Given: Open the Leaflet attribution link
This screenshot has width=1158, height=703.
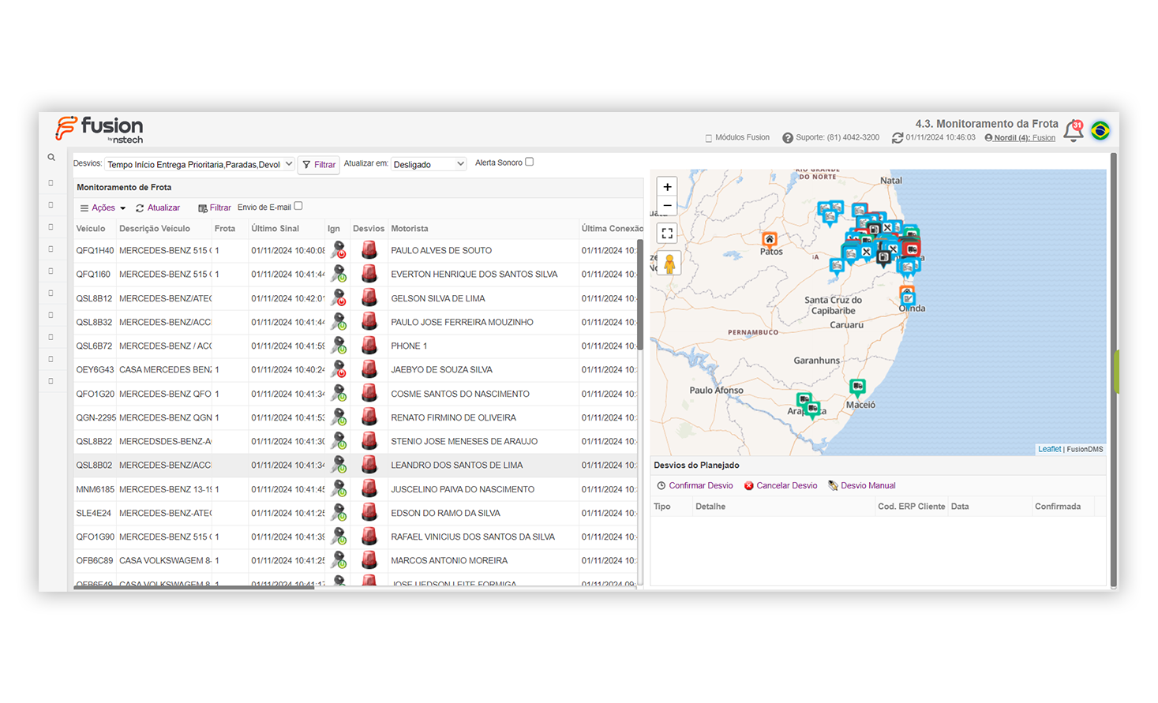Looking at the screenshot, I should click(x=1049, y=449).
